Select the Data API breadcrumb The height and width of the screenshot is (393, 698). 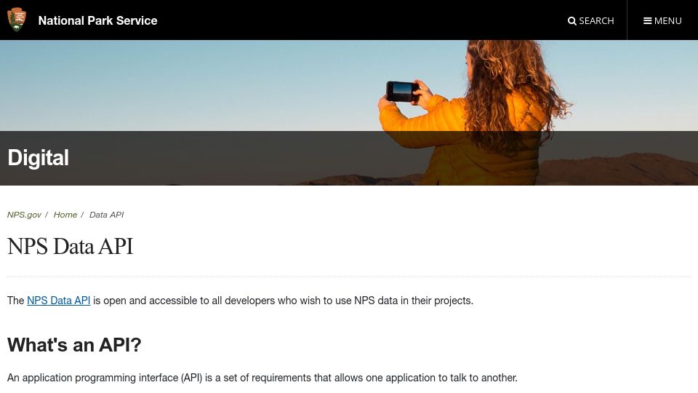pyautogui.click(x=106, y=215)
